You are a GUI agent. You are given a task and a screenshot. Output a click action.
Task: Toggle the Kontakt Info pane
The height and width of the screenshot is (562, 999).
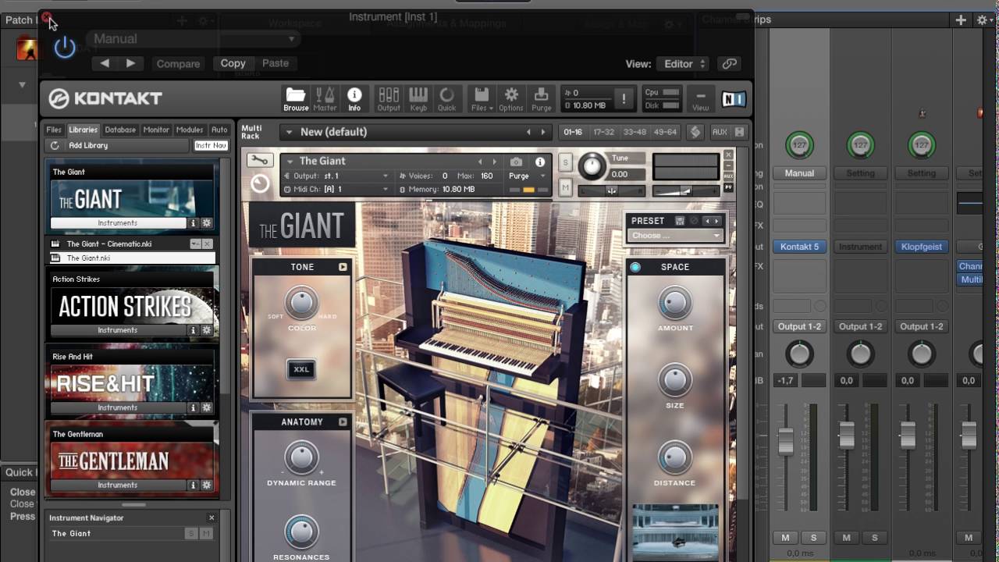(354, 99)
